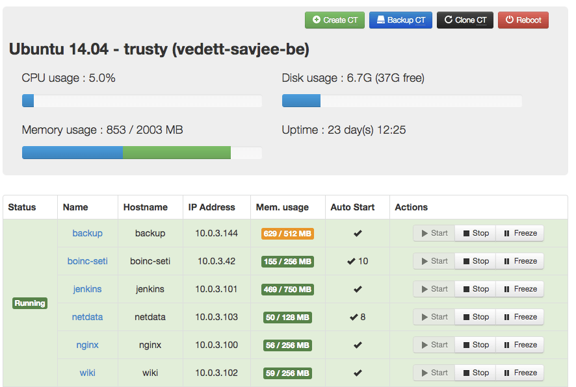Click the Ubuntu 14.04 trusty heading

pyautogui.click(x=159, y=49)
